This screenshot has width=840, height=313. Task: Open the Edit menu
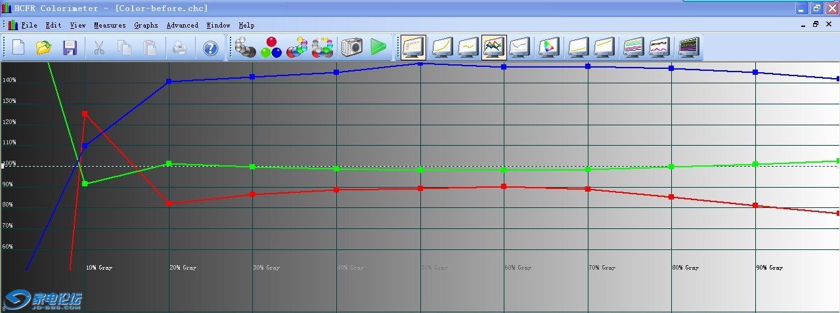pyautogui.click(x=53, y=25)
